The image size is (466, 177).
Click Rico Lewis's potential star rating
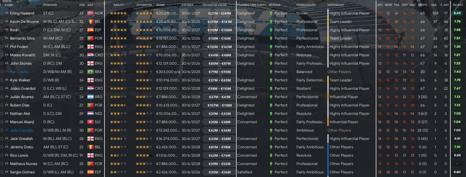tap(144, 155)
